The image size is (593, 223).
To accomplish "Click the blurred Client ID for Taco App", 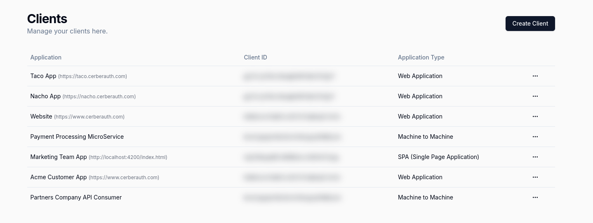I will click(289, 76).
